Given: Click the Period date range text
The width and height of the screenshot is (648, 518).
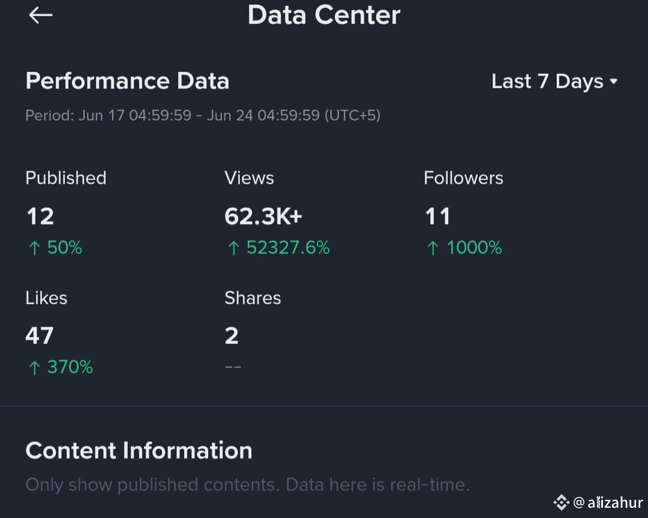Looking at the screenshot, I should 203,115.
